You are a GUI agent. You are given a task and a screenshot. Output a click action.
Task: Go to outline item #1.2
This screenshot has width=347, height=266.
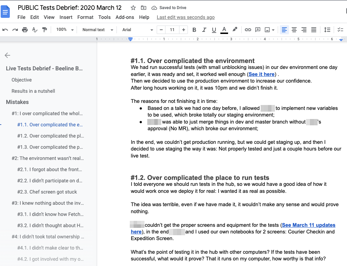pyautogui.click(x=51, y=136)
